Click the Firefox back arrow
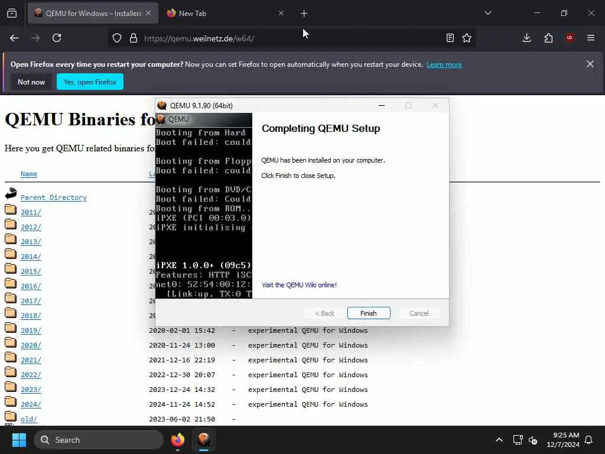The height and width of the screenshot is (454, 605). pyautogui.click(x=14, y=38)
